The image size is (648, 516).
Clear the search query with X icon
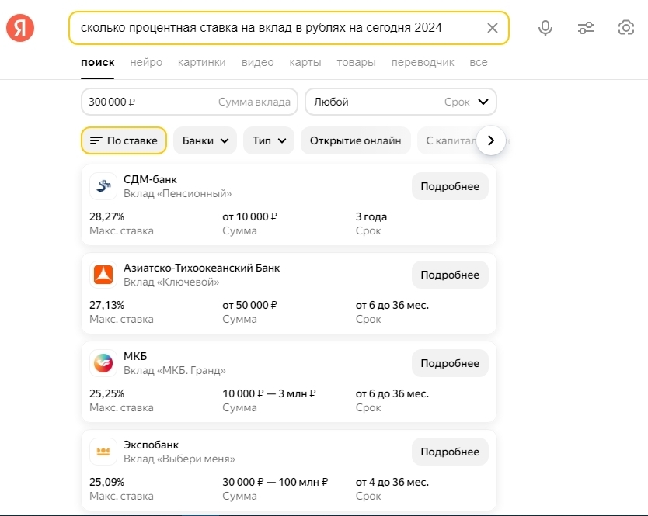492,28
